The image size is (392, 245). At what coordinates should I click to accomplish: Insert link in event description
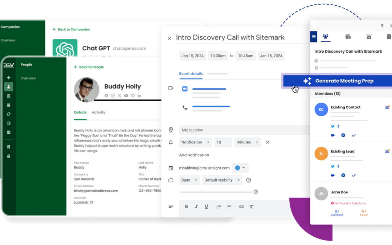click(x=241, y=207)
